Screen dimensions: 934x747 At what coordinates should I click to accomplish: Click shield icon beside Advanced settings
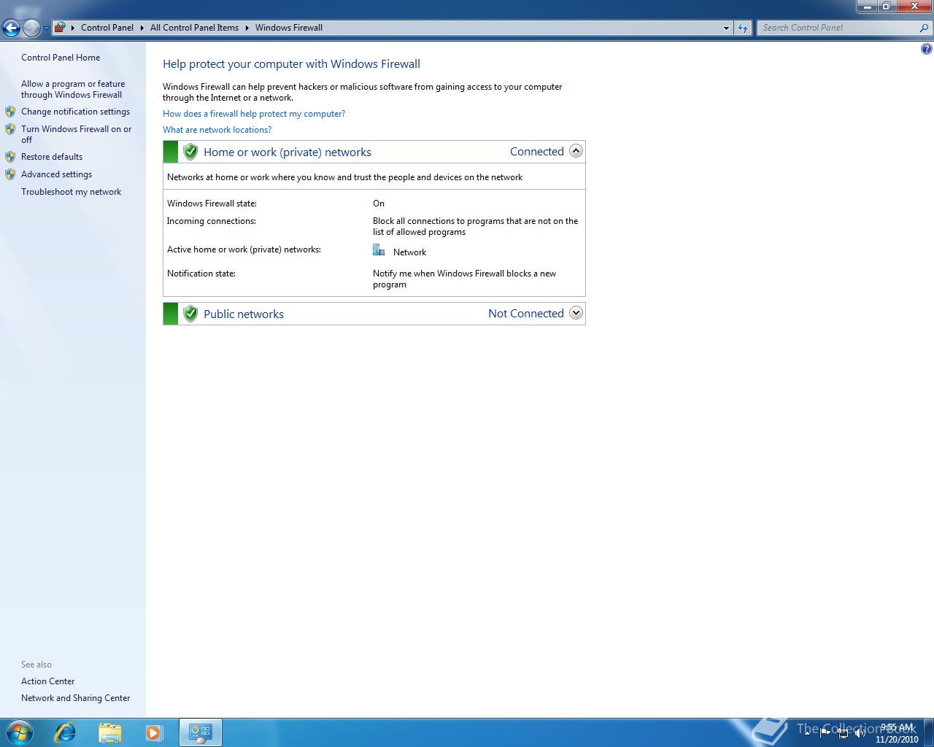[x=10, y=174]
